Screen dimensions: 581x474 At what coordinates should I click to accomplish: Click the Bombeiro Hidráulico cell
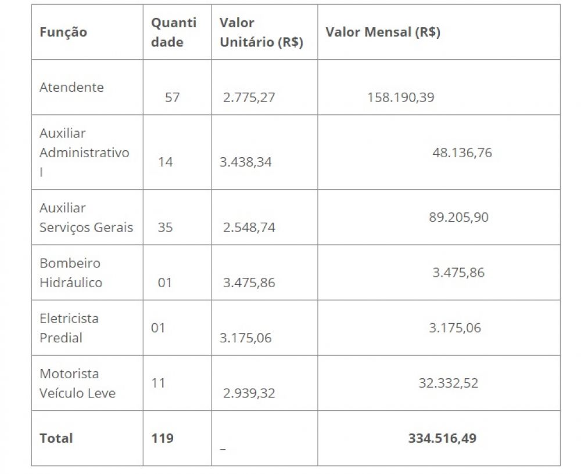(x=70, y=273)
